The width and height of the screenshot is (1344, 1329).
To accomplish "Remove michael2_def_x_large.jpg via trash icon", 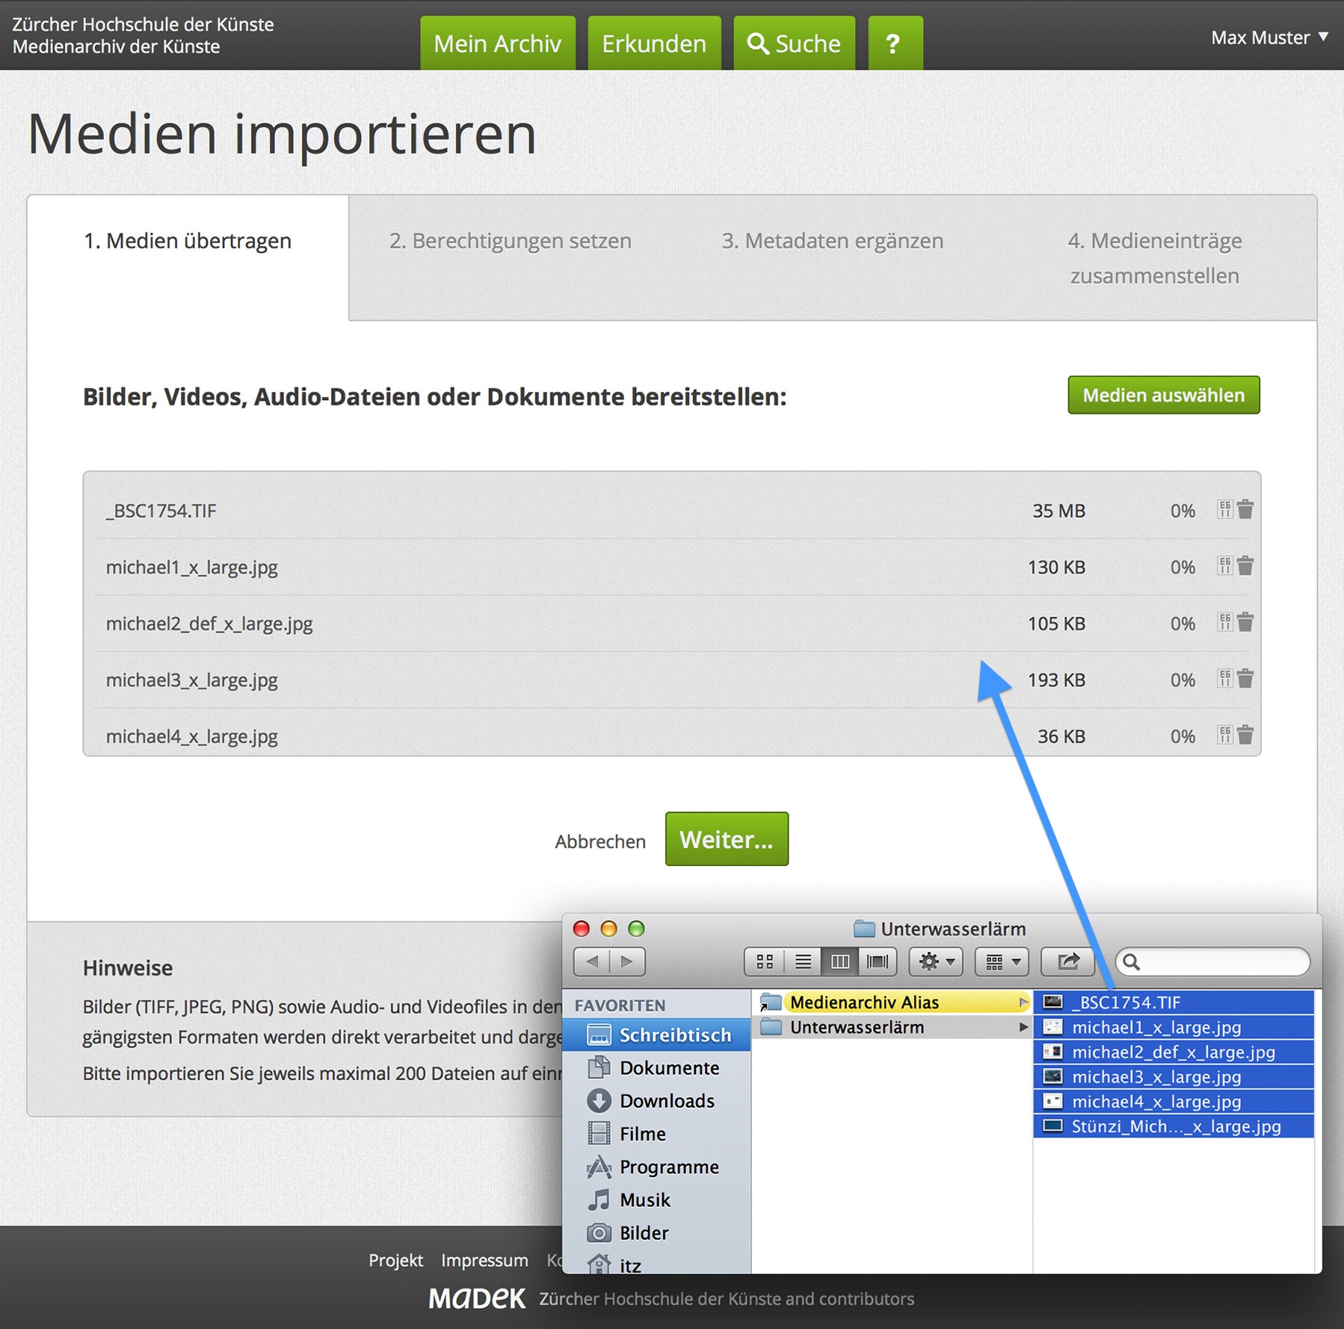I will coord(1245,623).
